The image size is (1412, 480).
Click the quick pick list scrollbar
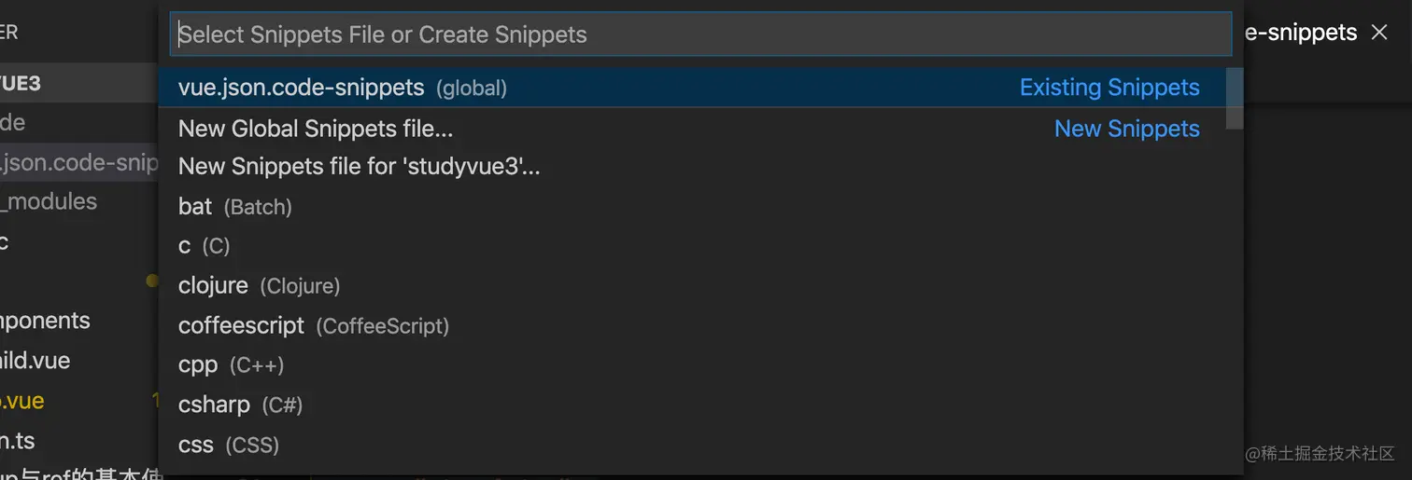[x=1235, y=98]
